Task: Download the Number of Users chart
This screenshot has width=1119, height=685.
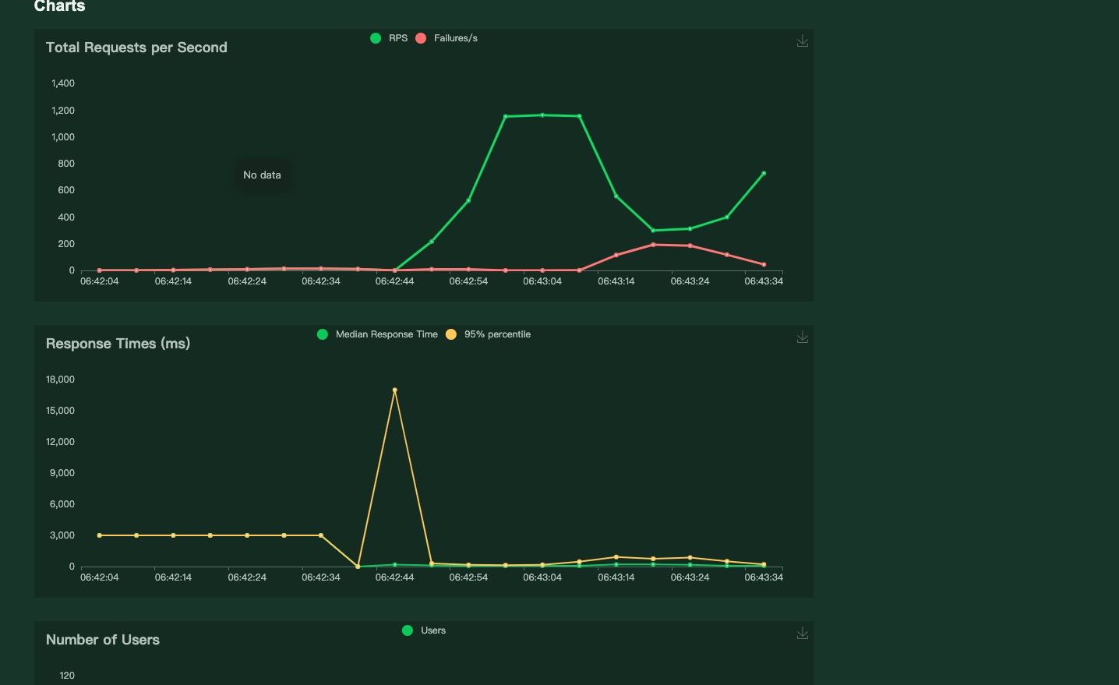Action: 802,633
